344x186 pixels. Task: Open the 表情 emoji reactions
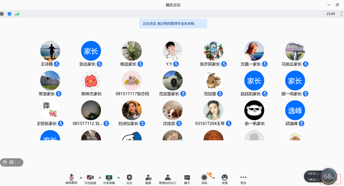coord(224,179)
